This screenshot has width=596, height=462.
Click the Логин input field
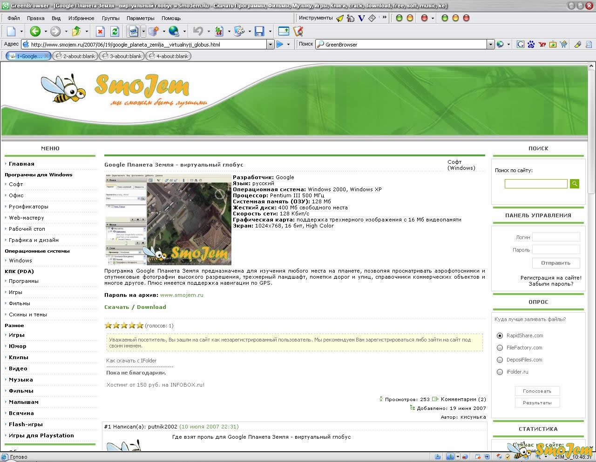(x=556, y=237)
